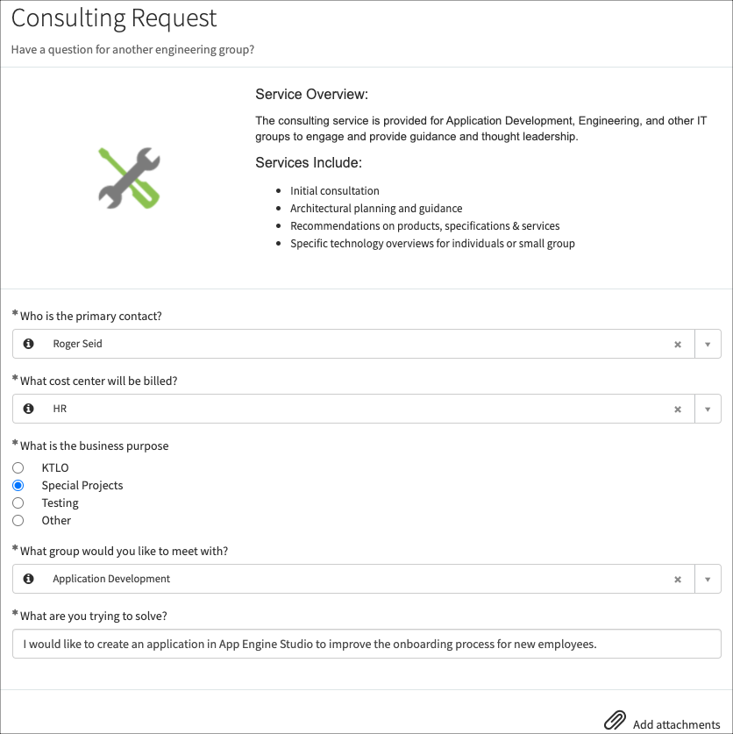Clear the Application Development group with the X icon

[677, 579]
